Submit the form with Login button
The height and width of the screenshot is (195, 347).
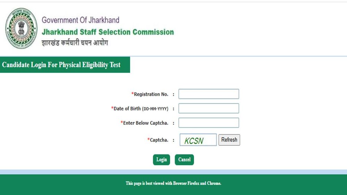click(x=161, y=160)
